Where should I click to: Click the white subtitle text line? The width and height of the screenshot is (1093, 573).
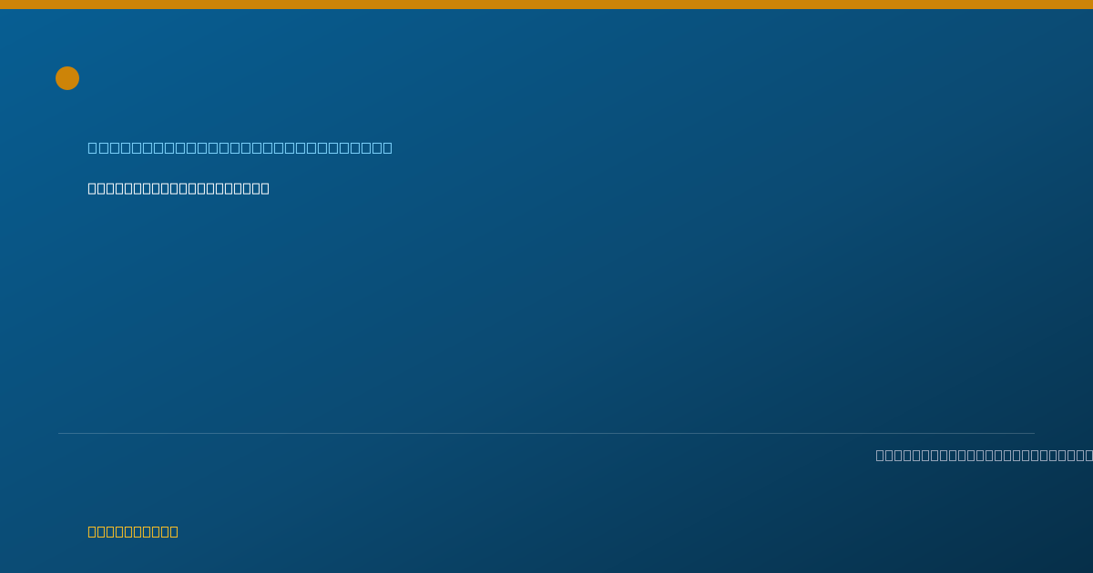click(179, 188)
